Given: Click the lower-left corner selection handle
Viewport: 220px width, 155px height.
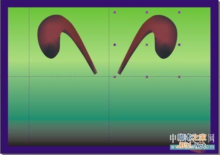Looking at the screenshot, I should tap(115, 77).
